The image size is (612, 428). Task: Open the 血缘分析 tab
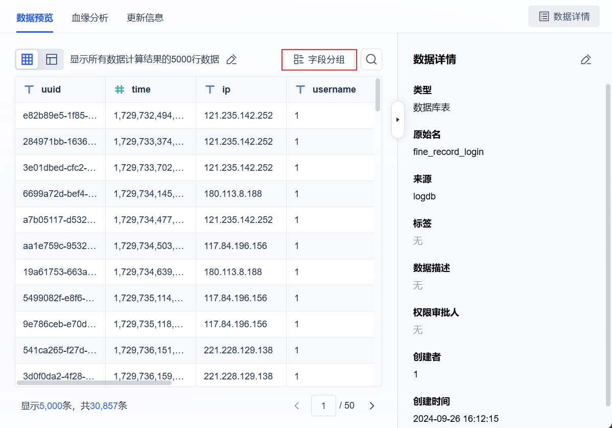(x=90, y=17)
